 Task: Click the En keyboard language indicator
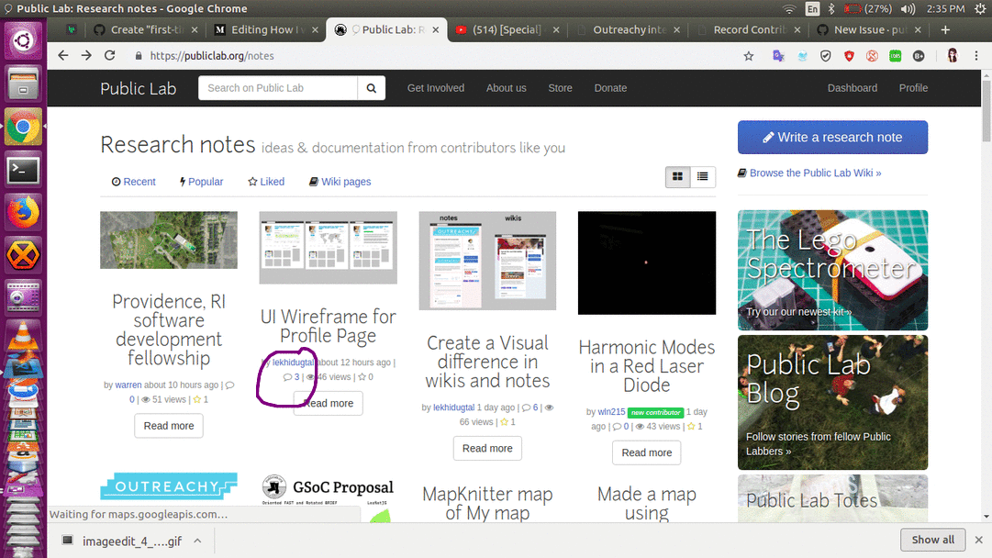tap(812, 9)
